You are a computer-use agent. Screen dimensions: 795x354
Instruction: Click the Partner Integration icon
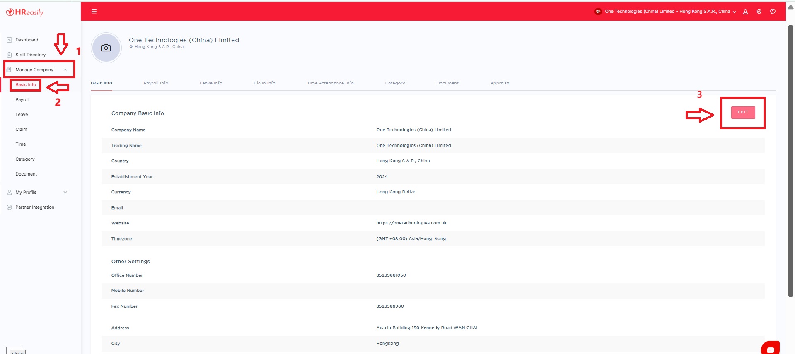9,207
